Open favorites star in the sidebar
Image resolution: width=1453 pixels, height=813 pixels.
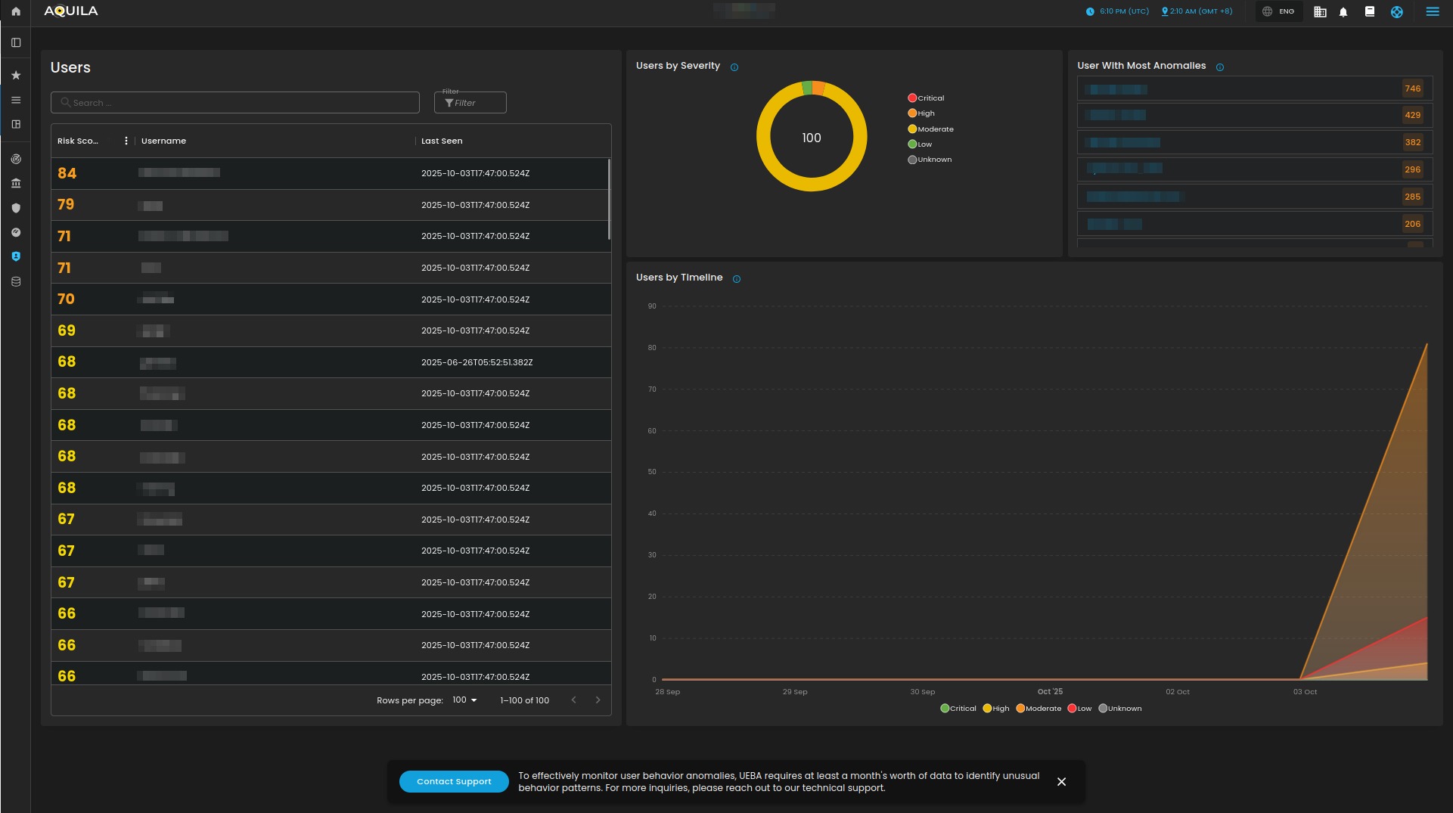16,76
